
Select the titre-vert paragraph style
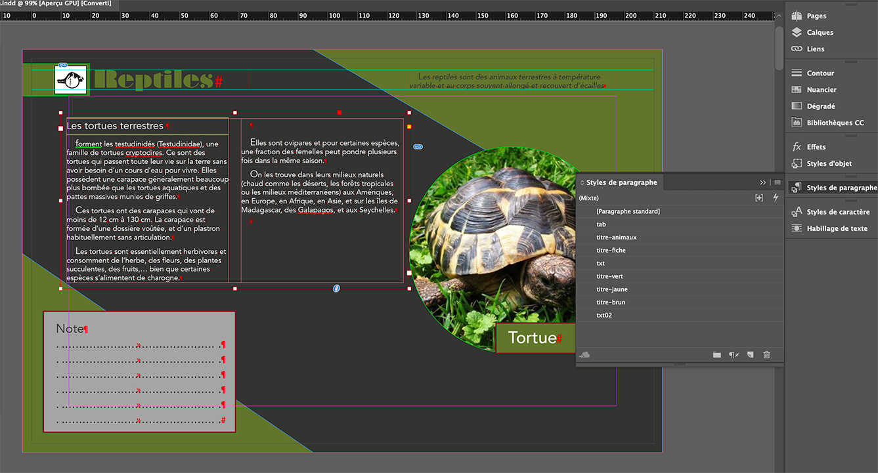point(609,276)
